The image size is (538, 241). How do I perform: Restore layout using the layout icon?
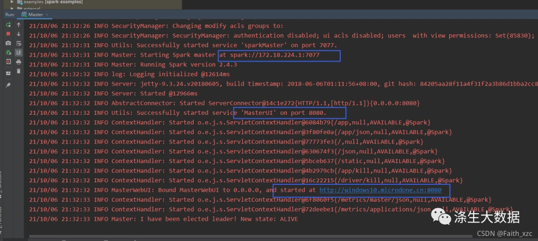(8, 73)
